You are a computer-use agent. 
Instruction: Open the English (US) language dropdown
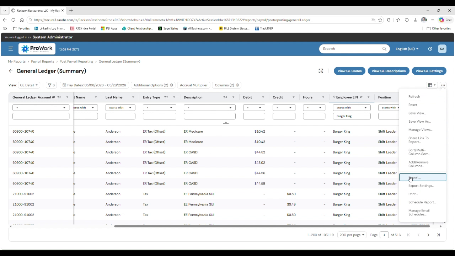tap(407, 49)
